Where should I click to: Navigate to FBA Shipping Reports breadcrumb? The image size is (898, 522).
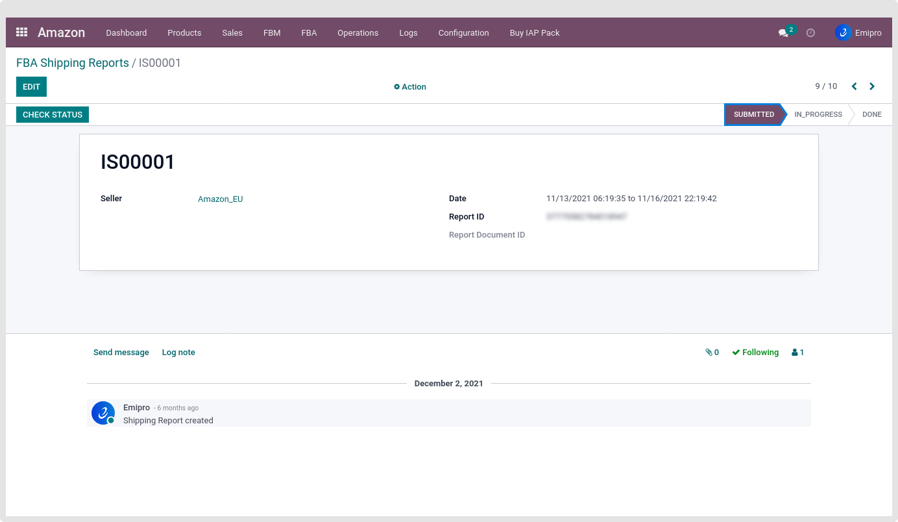[x=73, y=63]
